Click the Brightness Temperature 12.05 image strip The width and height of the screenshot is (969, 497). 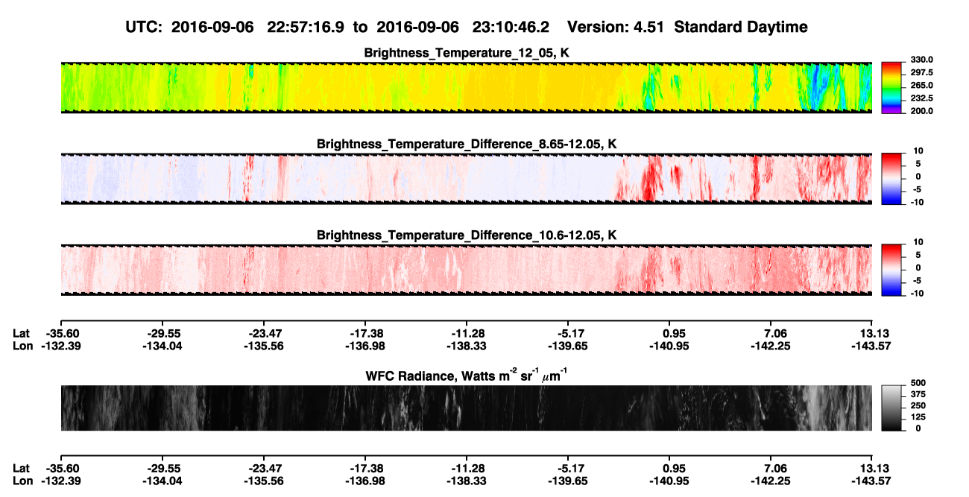pos(467,87)
